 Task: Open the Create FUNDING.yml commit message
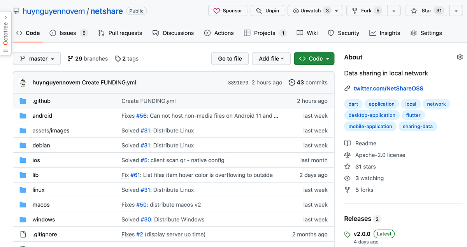[149, 101]
